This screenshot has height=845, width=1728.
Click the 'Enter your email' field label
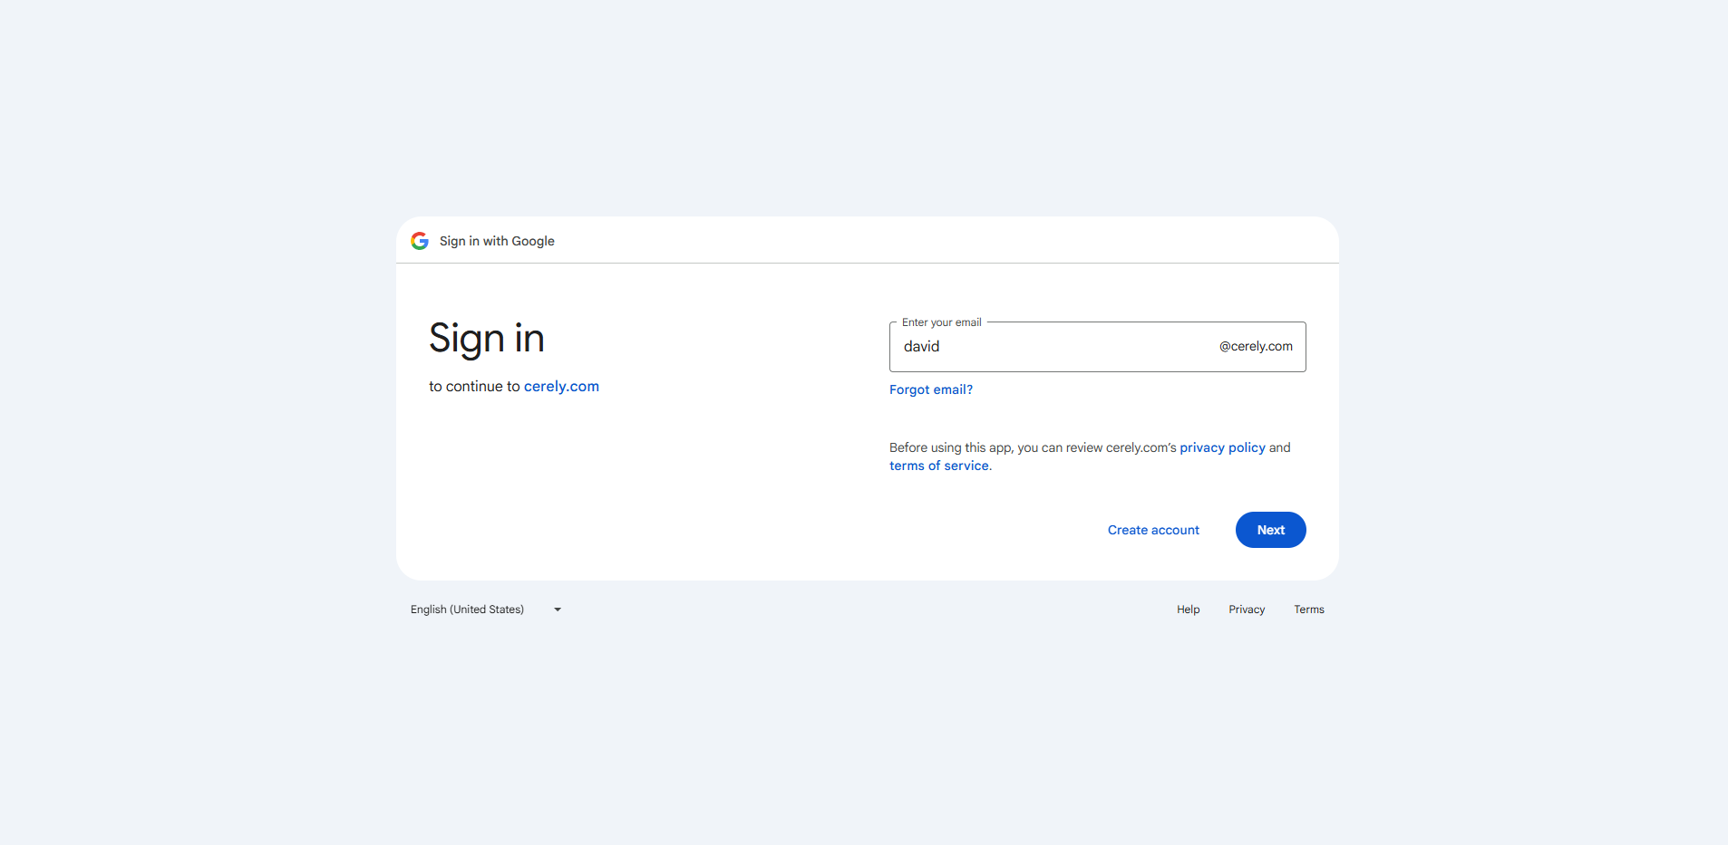point(941,322)
